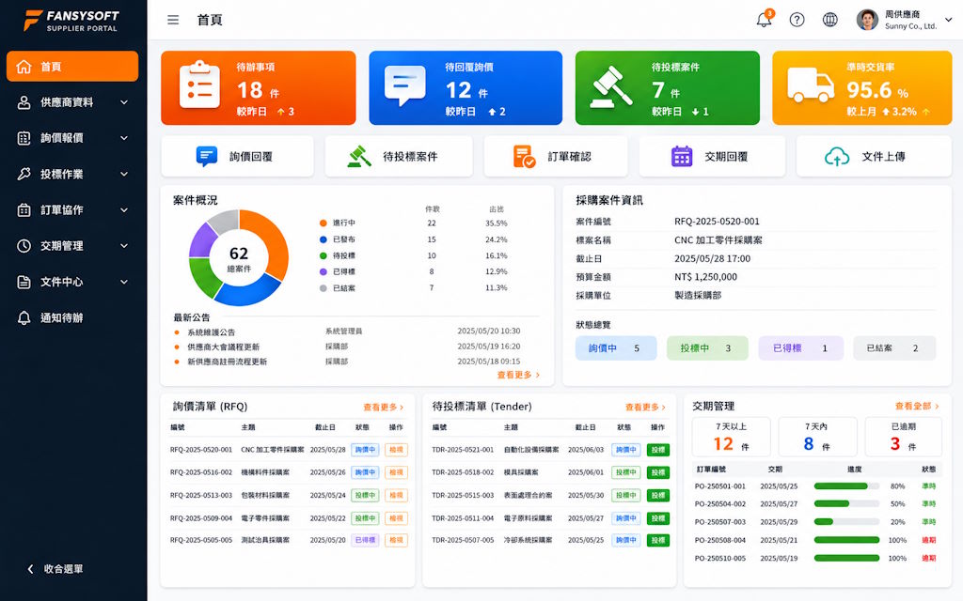The image size is (963, 601).
Task: Expand the 文件中心 submenu chevron
Action: (124, 282)
